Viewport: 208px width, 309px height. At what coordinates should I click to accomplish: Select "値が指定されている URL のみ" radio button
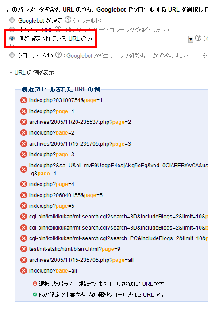point(12,38)
